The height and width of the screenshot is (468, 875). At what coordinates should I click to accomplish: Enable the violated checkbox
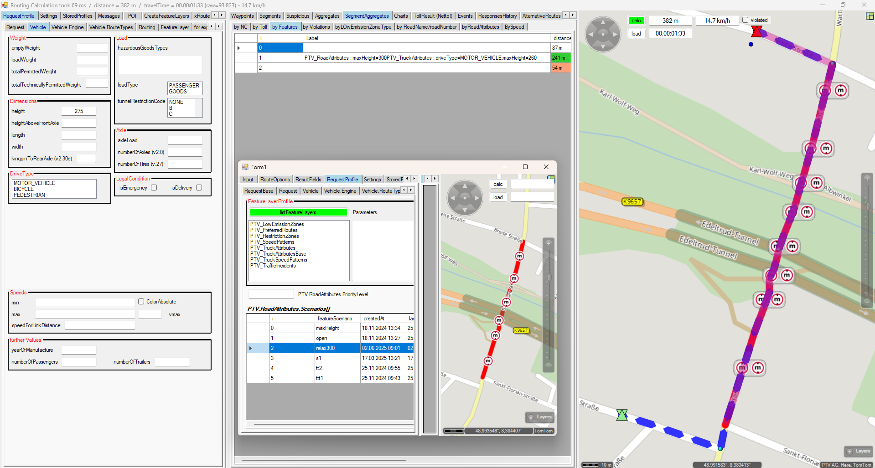tap(746, 20)
